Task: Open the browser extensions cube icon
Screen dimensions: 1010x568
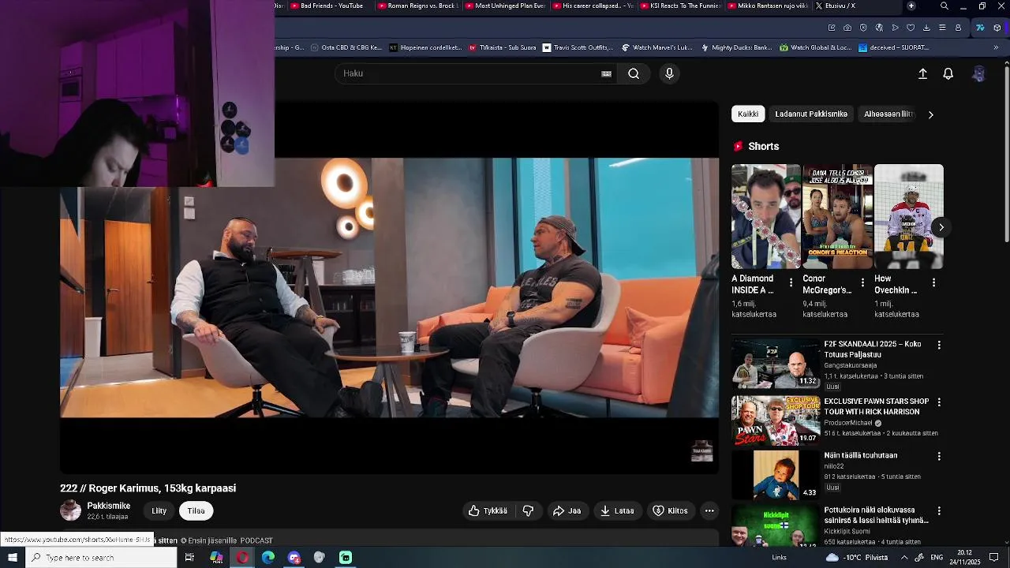Action: (997, 28)
